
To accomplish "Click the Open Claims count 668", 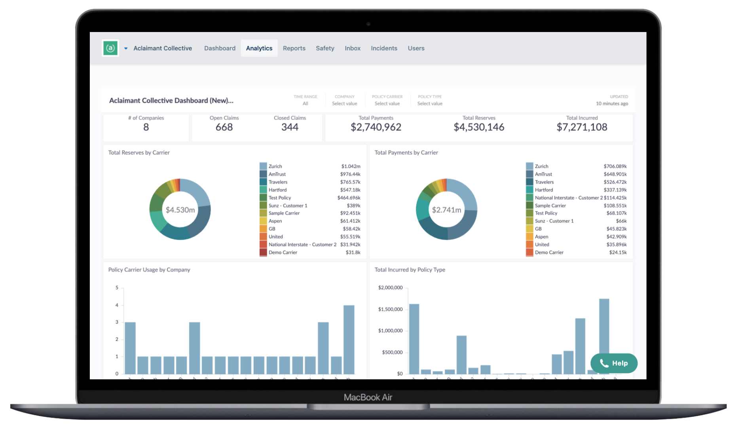I will coord(224,127).
